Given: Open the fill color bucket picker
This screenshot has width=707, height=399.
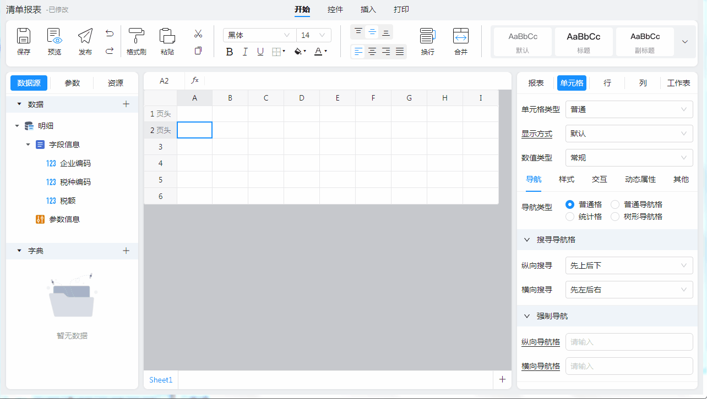Looking at the screenshot, I should (x=299, y=52).
